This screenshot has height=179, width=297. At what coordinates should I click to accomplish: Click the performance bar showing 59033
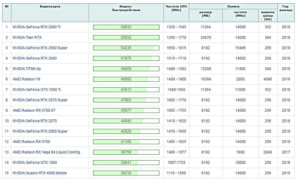pos(126,27)
